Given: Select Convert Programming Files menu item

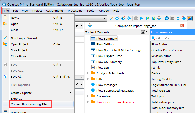Looking at the screenshot, I should click(x=30, y=104).
